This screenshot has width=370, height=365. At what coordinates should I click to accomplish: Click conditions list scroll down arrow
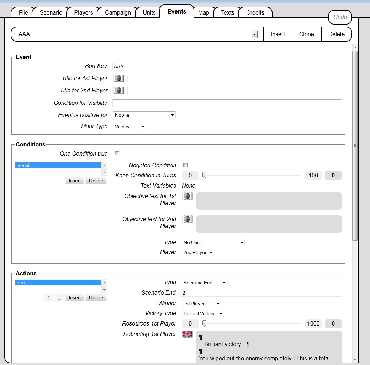click(104, 173)
